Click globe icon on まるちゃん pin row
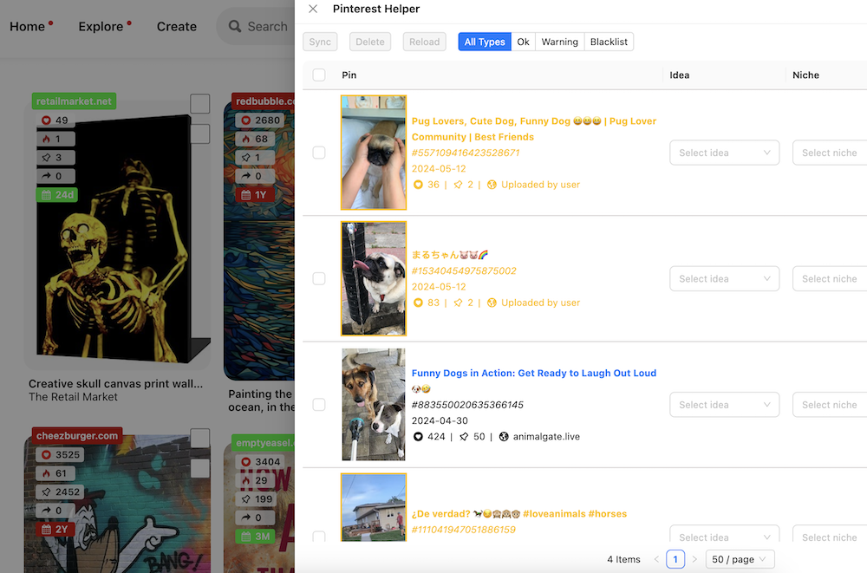 pyautogui.click(x=492, y=303)
